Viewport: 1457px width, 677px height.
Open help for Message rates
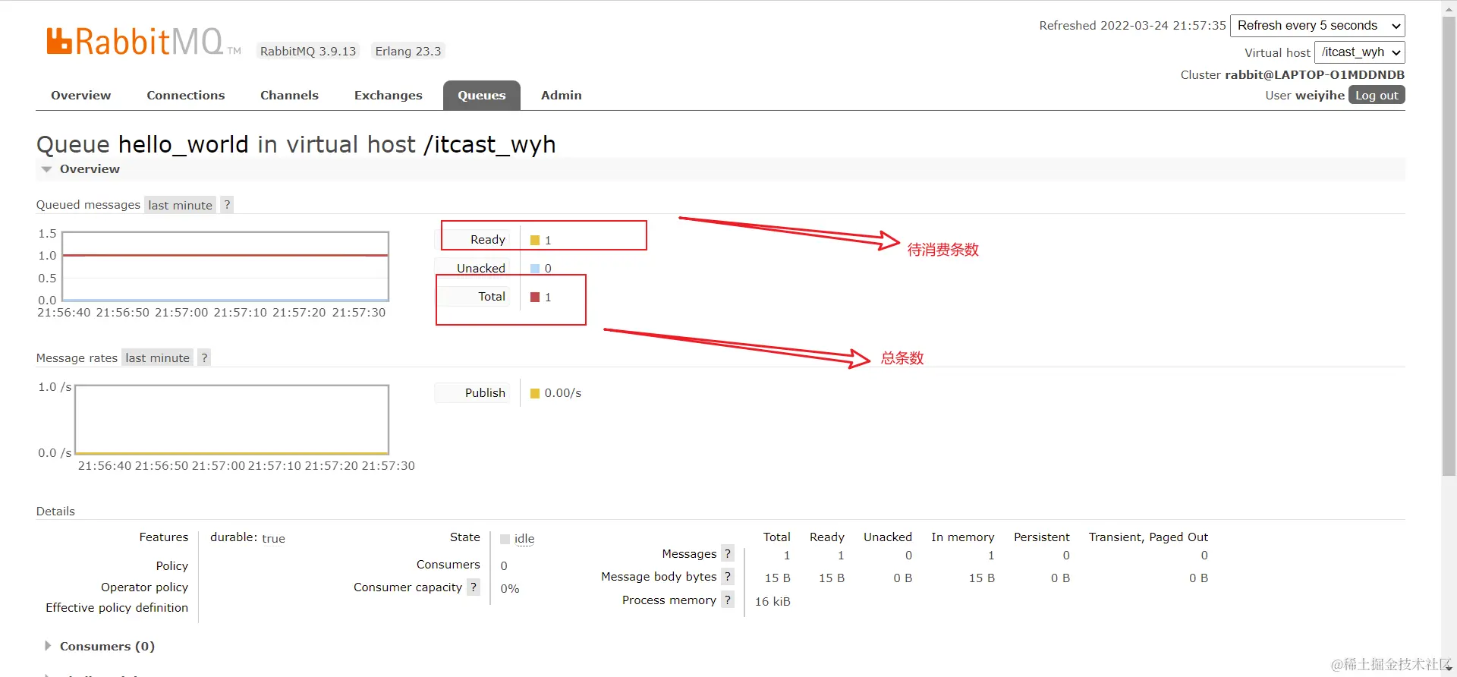[204, 358]
